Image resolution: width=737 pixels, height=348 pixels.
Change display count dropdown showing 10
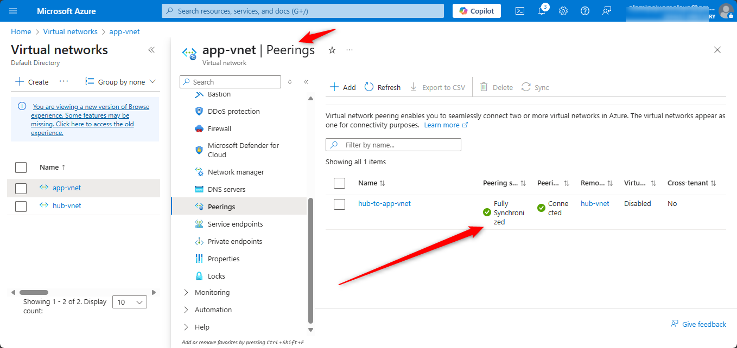(130, 302)
